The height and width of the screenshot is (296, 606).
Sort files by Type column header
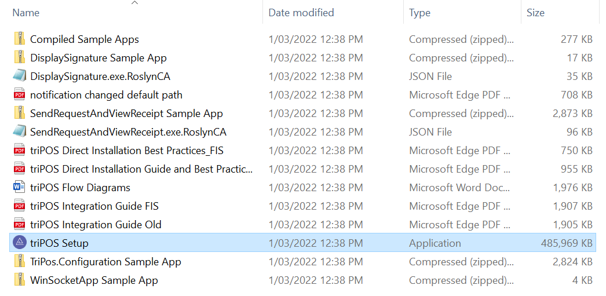pos(419,13)
